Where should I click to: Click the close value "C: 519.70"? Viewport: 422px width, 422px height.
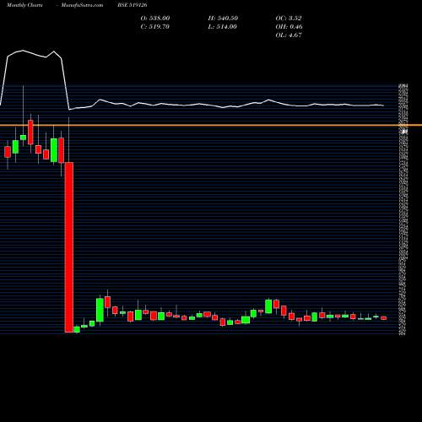click(x=155, y=26)
